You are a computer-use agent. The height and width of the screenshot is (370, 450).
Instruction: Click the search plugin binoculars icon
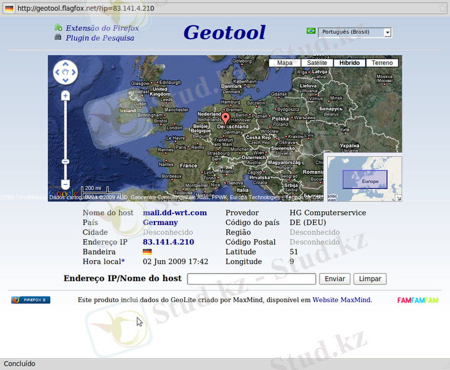click(x=58, y=37)
